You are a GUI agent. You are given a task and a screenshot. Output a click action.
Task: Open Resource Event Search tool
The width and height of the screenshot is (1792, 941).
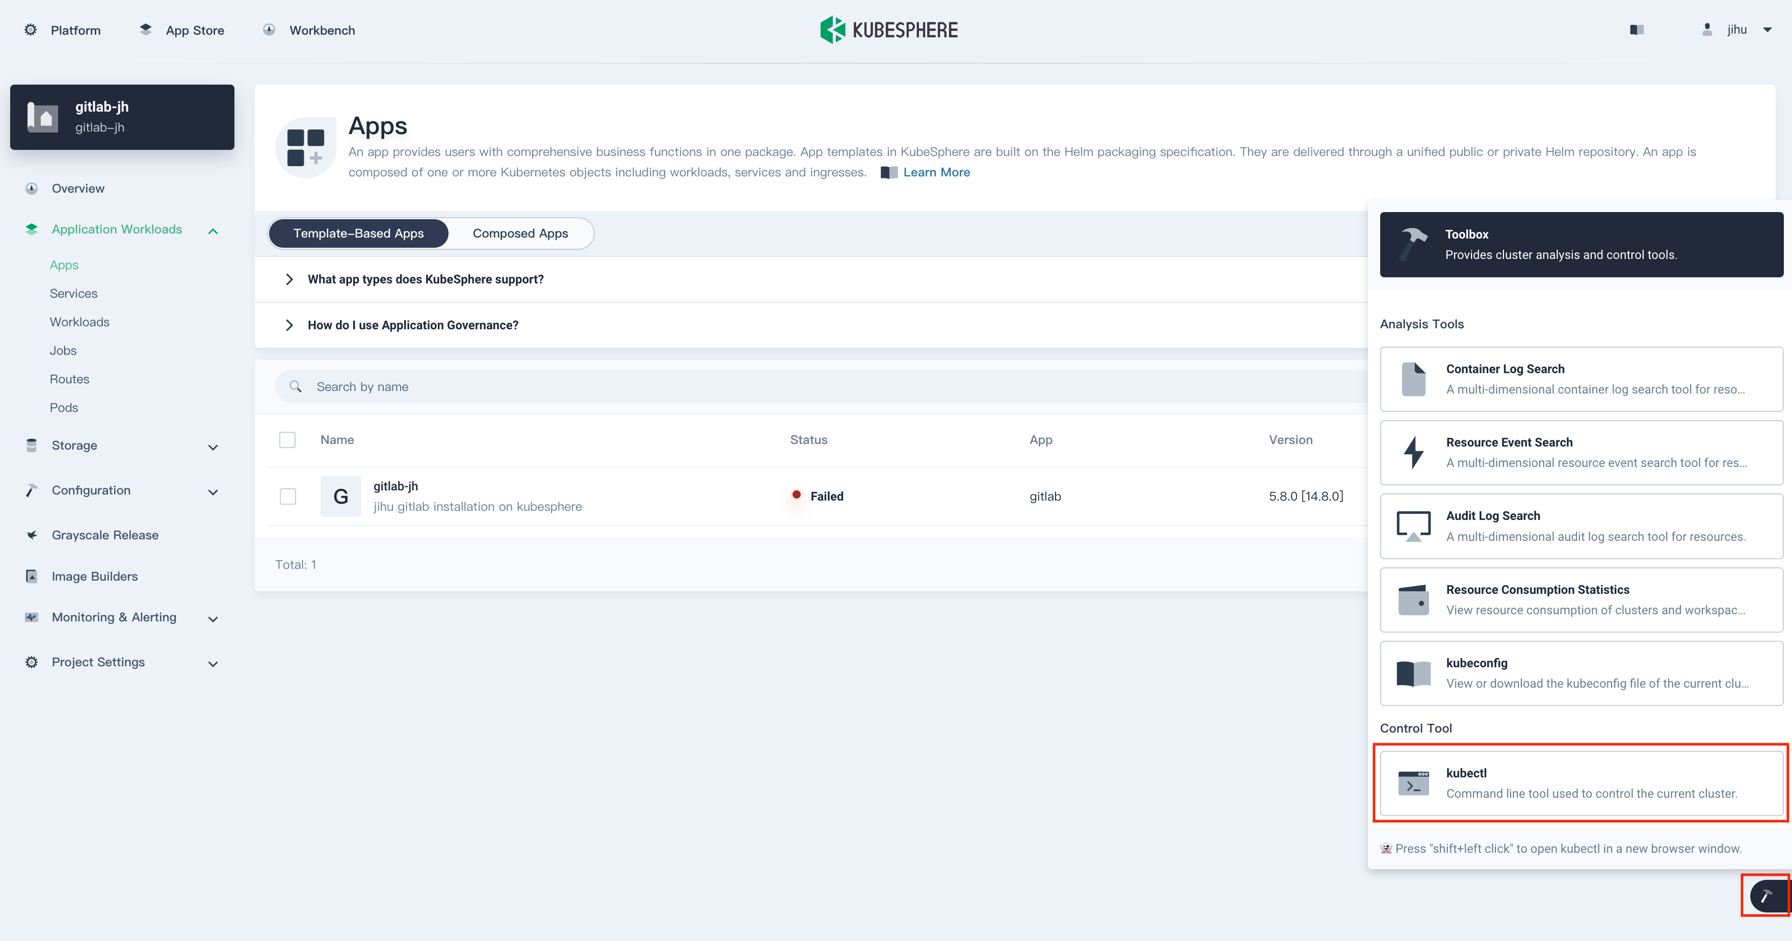[x=1581, y=453]
